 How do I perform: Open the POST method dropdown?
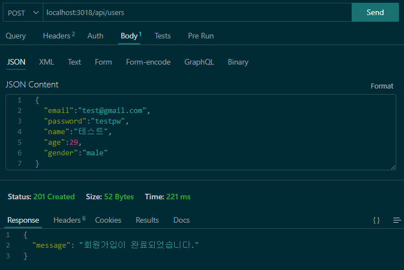point(23,12)
